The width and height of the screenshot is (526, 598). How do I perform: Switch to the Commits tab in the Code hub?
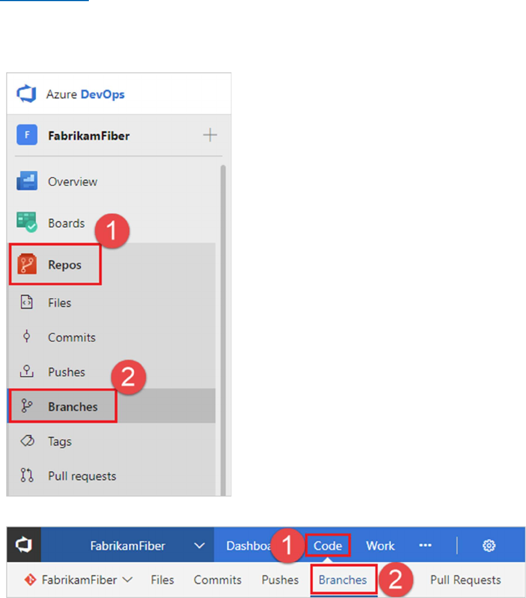click(217, 580)
